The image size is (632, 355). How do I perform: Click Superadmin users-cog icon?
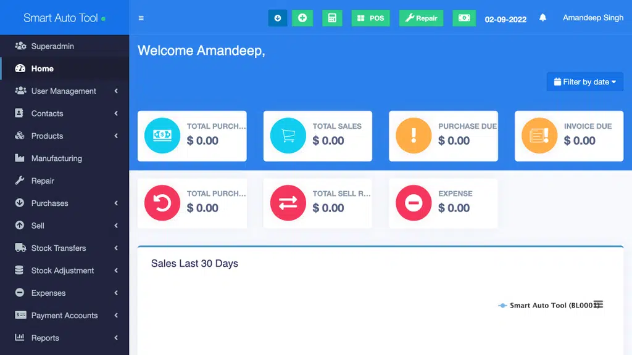[20, 46]
